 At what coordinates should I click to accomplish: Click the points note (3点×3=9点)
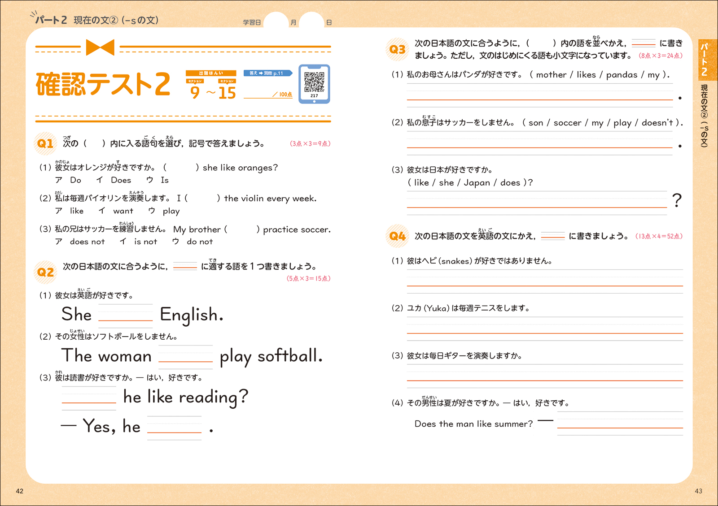(x=310, y=143)
